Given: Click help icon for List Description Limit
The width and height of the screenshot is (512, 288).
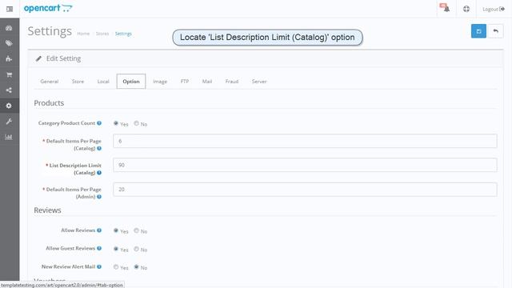Looking at the screenshot, I should tap(99, 173).
